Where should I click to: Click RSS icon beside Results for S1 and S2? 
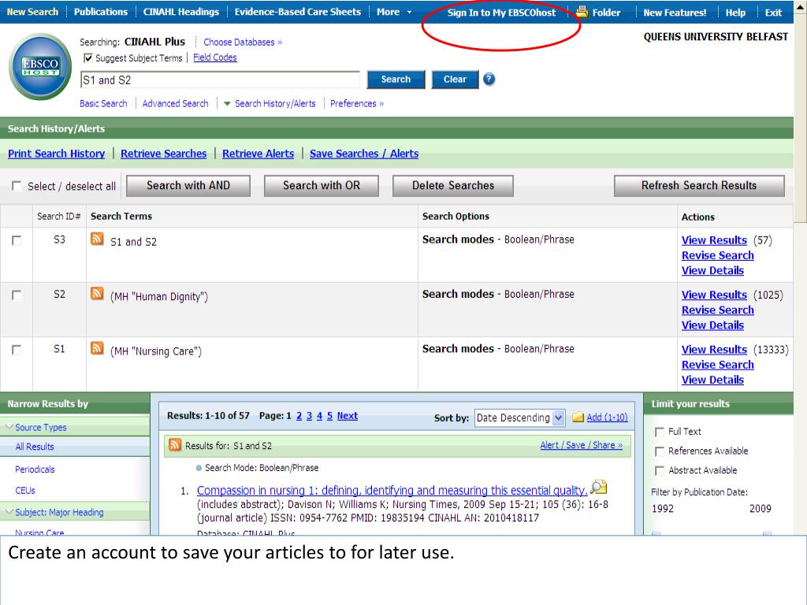pos(175,444)
